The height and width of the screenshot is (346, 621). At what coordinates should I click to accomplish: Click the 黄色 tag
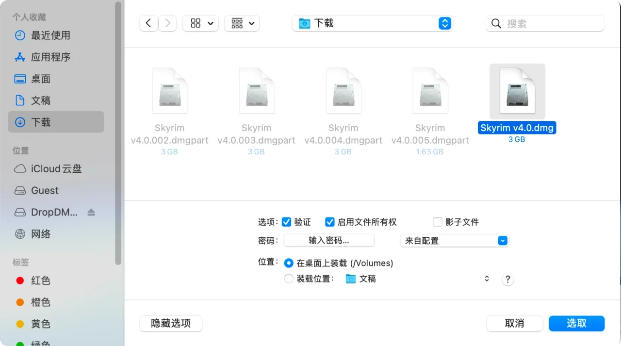(56, 324)
